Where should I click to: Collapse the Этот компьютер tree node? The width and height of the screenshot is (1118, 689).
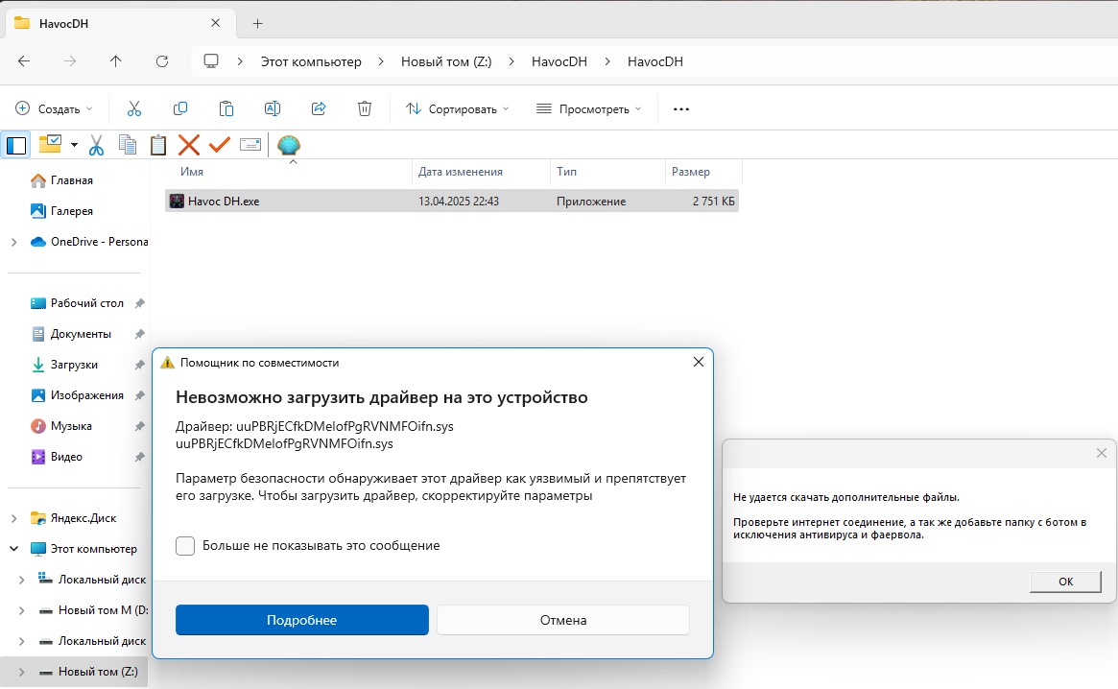(x=13, y=549)
